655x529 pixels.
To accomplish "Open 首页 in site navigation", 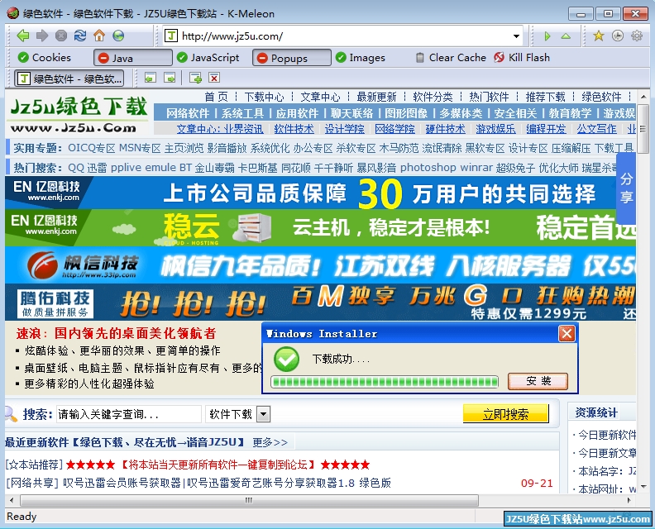I will point(217,97).
